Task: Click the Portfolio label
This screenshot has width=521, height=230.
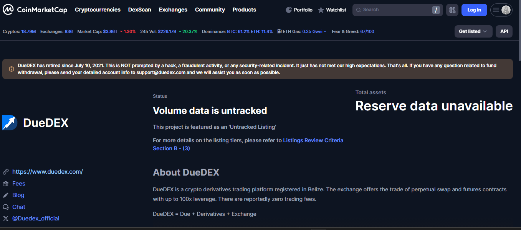Action: [x=303, y=10]
